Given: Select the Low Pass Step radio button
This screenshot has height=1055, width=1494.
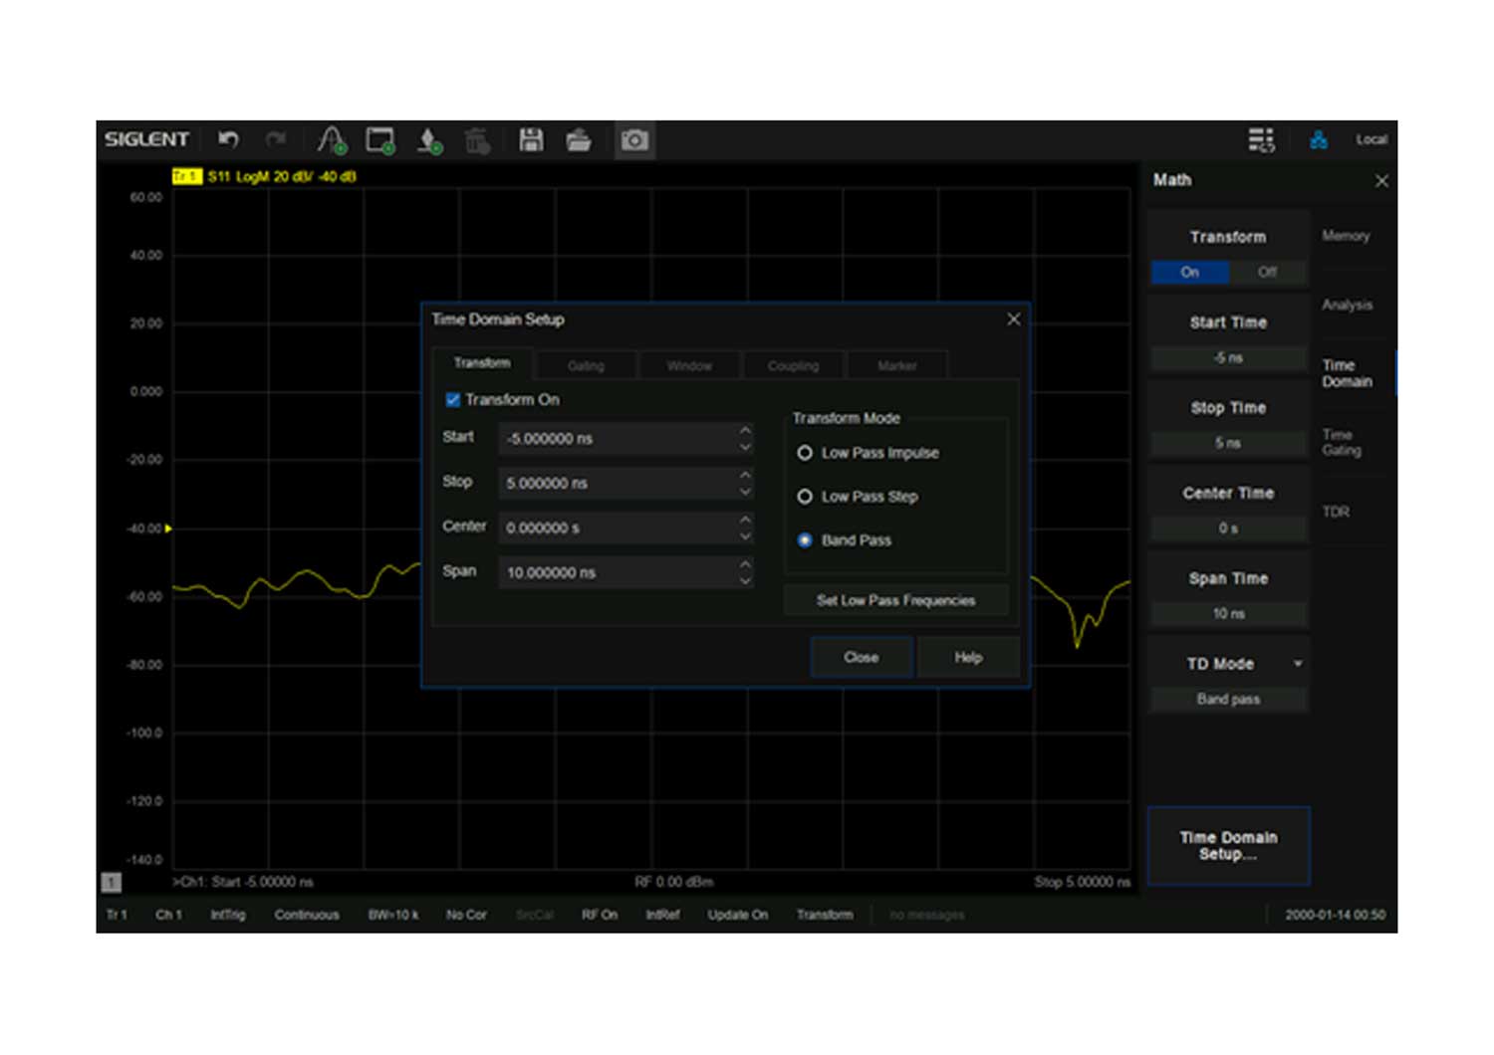Looking at the screenshot, I should coord(805,496).
